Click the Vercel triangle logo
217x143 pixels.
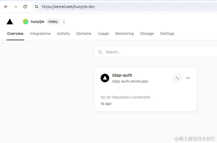click(10, 22)
